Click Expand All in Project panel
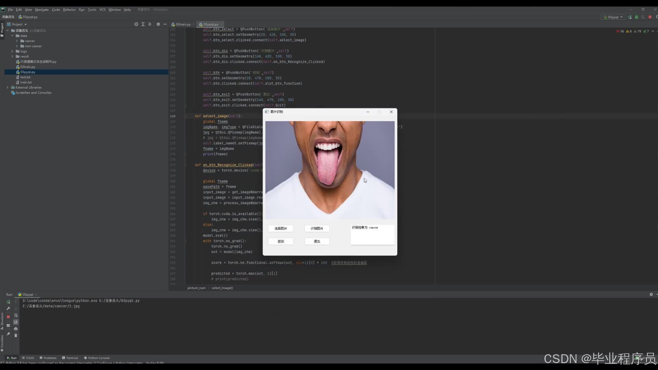The width and height of the screenshot is (658, 370). click(143, 24)
